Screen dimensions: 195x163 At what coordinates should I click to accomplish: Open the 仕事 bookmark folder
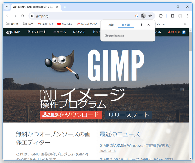click(x=28, y=24)
